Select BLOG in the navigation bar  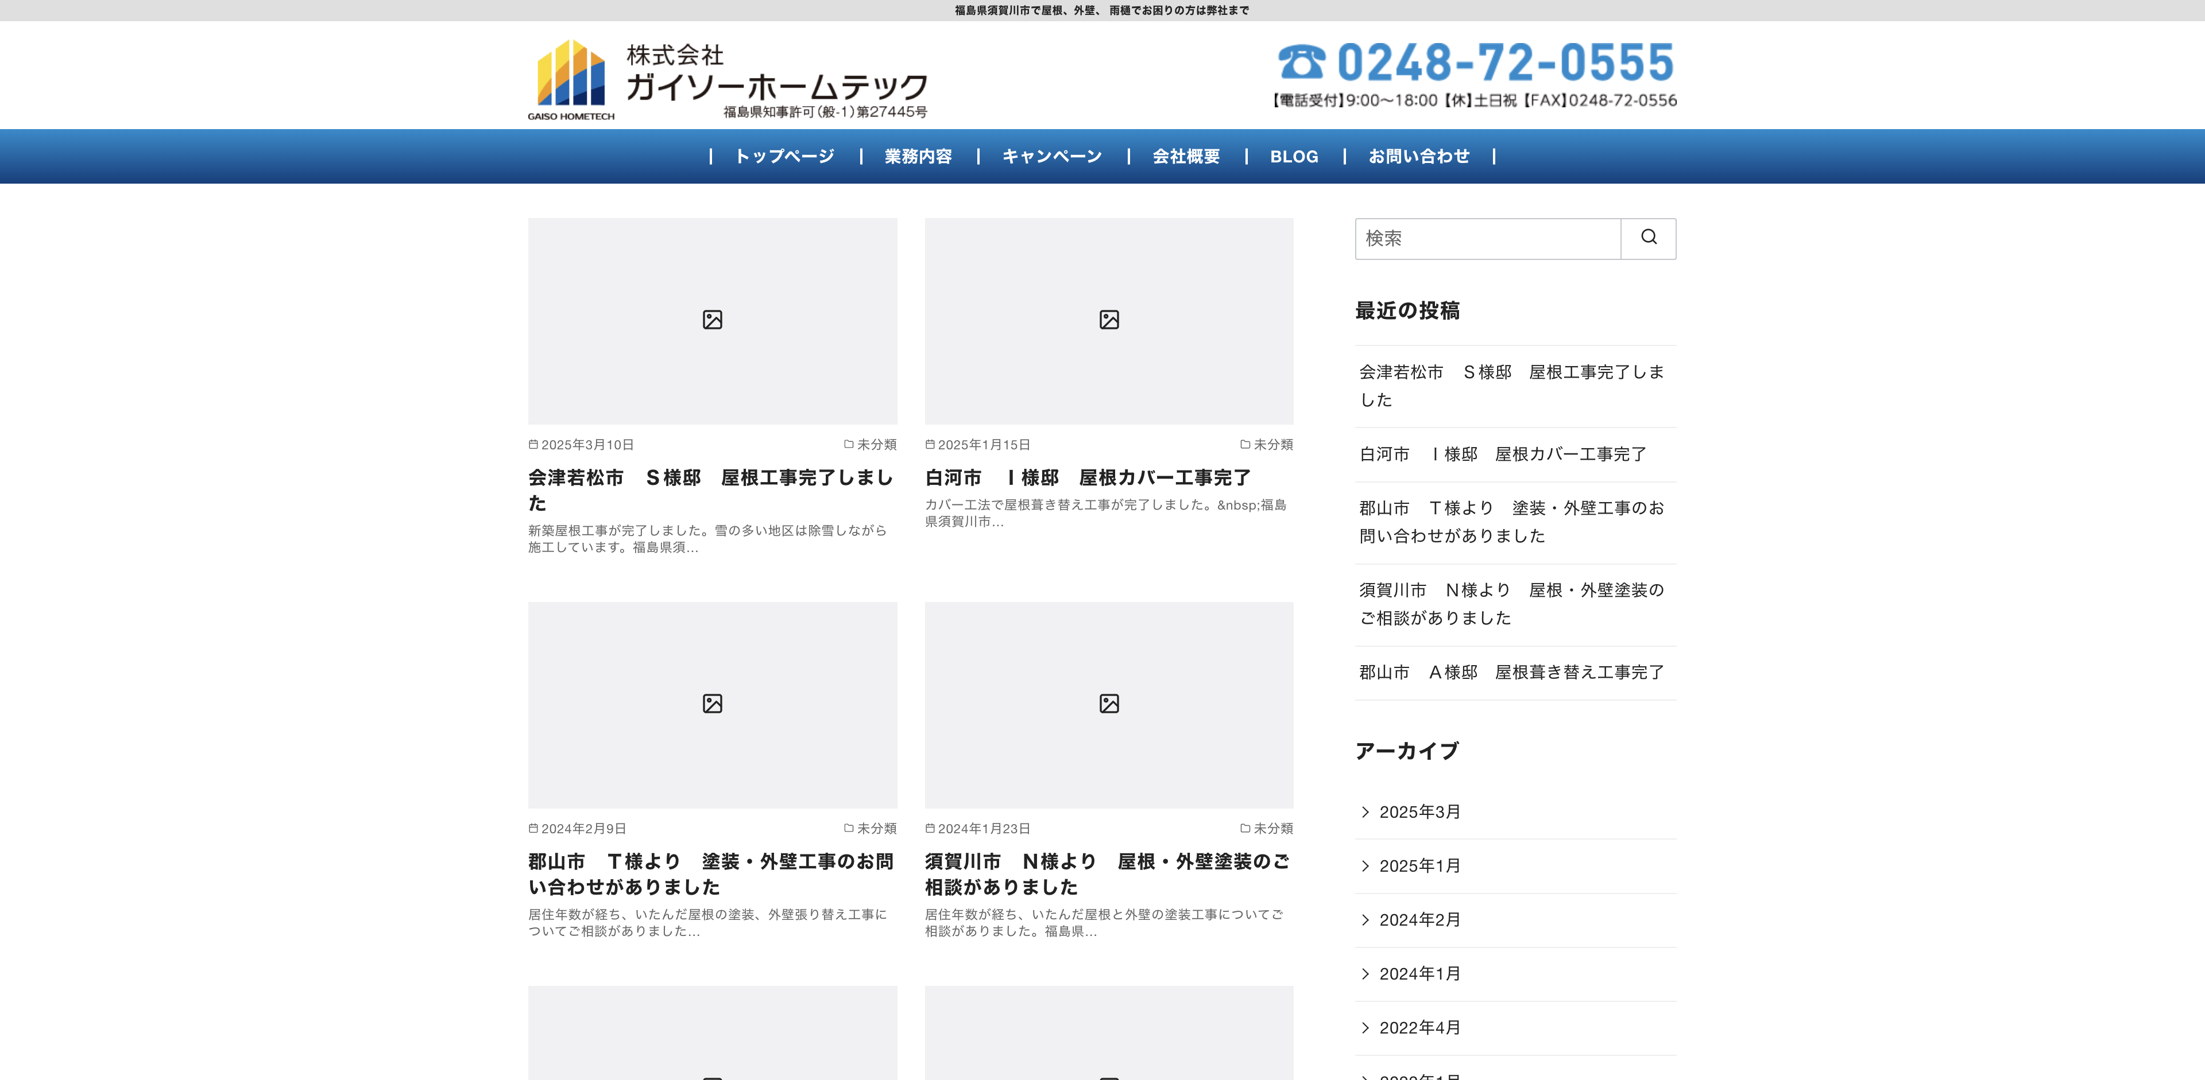pos(1293,157)
